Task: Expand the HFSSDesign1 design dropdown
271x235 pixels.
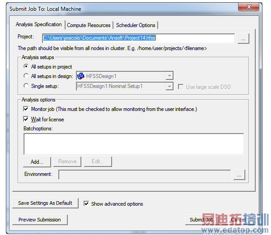Action: pyautogui.click(x=169, y=76)
